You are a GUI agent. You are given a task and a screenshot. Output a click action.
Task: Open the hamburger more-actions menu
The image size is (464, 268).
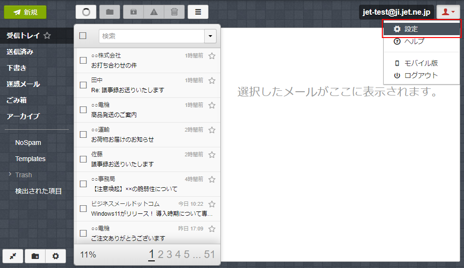pos(198,12)
